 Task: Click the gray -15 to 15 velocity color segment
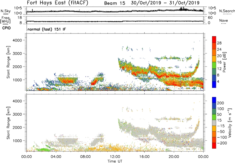point(214,123)
